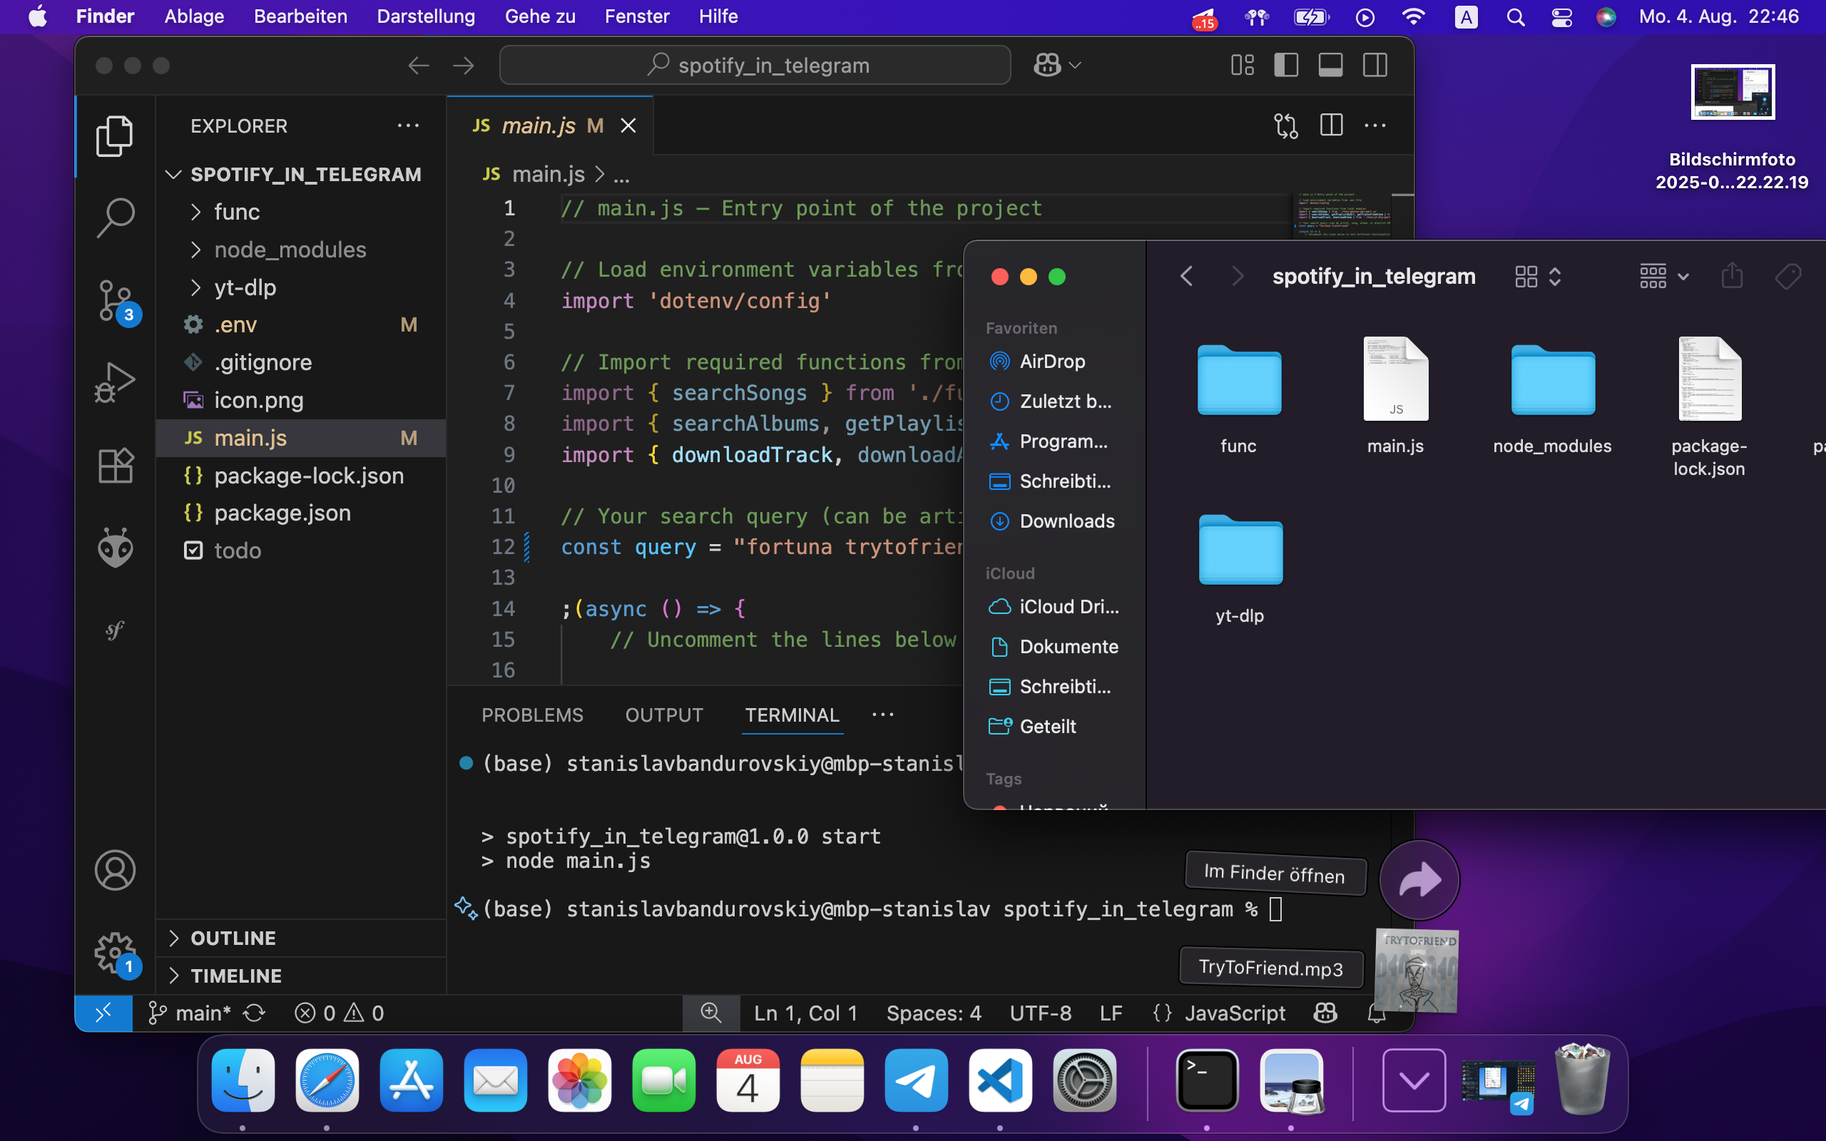Open the PlatformIO alien icon view
This screenshot has width=1826, height=1141.
115,547
